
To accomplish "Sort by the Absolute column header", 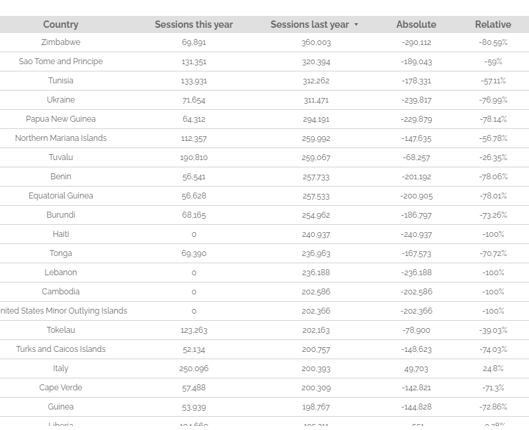I will coord(416,24).
